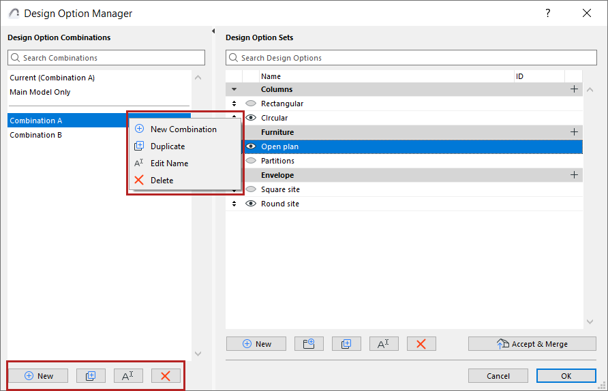This screenshot has height=391, width=608.
Task: Click the reorder handle of Round site row
Action: coord(234,204)
